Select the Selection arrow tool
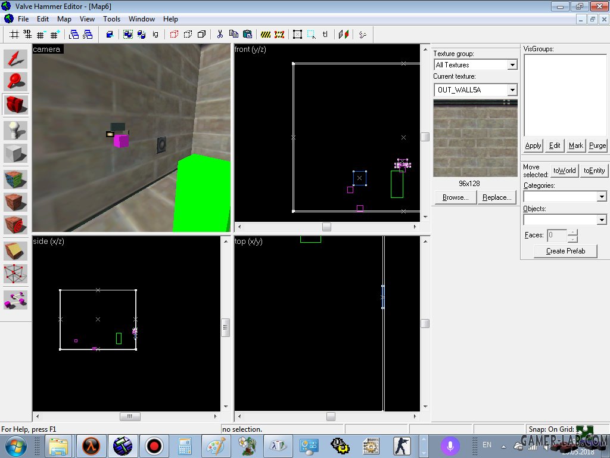This screenshot has width=610, height=458. (x=15, y=59)
